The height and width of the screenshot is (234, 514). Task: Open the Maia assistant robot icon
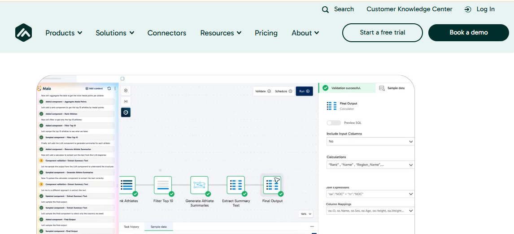point(126,112)
